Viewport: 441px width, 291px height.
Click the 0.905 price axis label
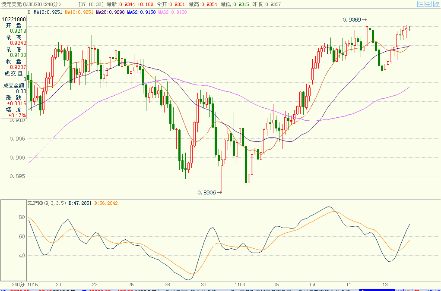point(17,139)
